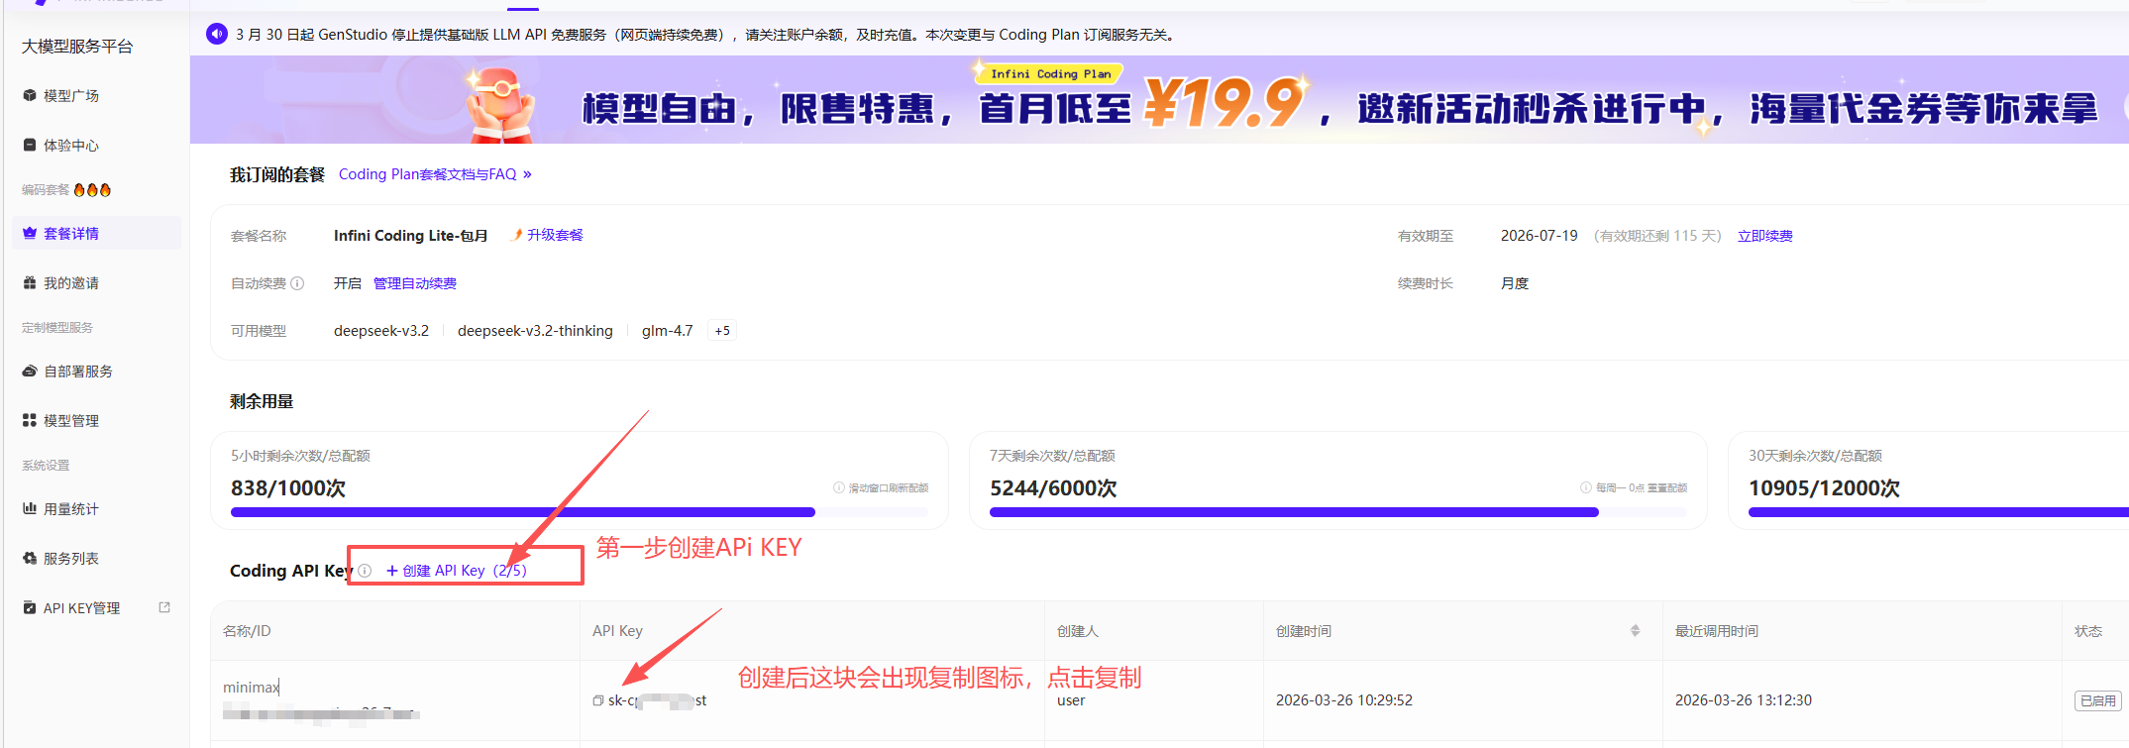This screenshot has width=2129, height=748.
Task: Click the 已启用 status tag
Action: [x=2098, y=700]
